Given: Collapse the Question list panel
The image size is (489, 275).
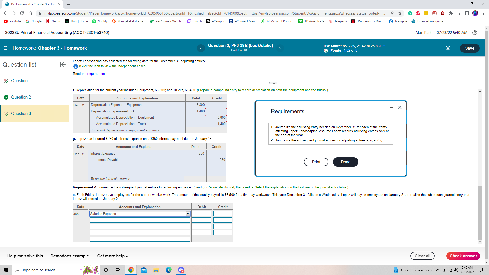Looking at the screenshot, I should 63,65.
